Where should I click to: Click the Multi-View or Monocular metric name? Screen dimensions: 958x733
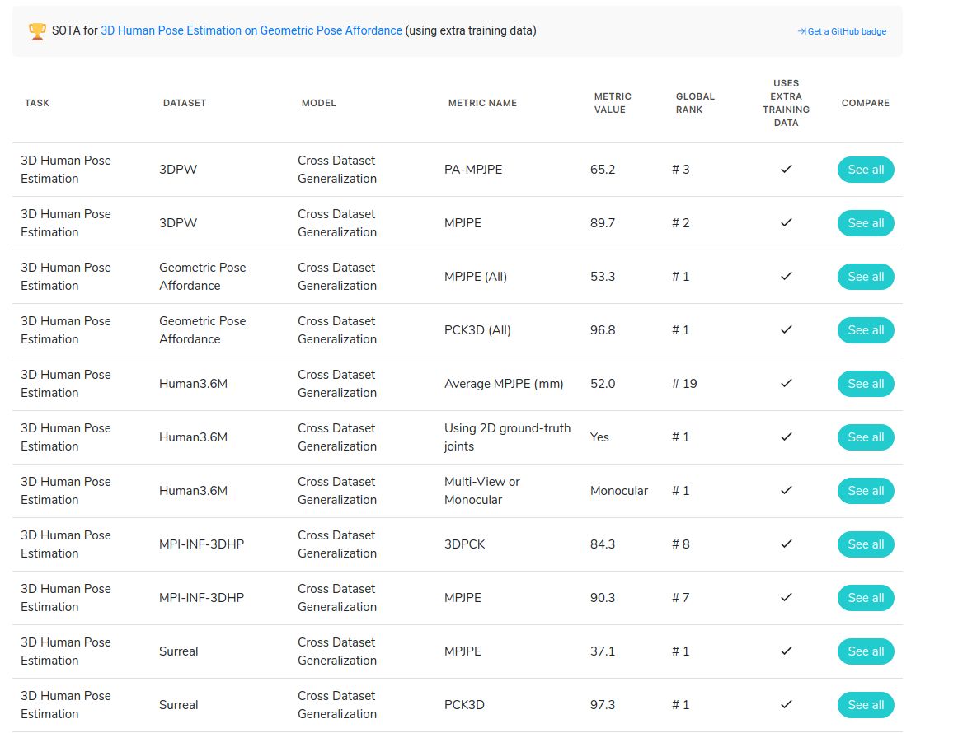tap(482, 492)
